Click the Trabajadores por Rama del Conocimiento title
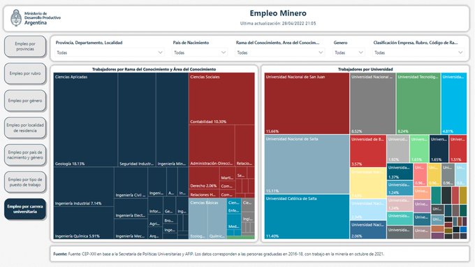The width and height of the screenshot is (475, 267). point(154,69)
